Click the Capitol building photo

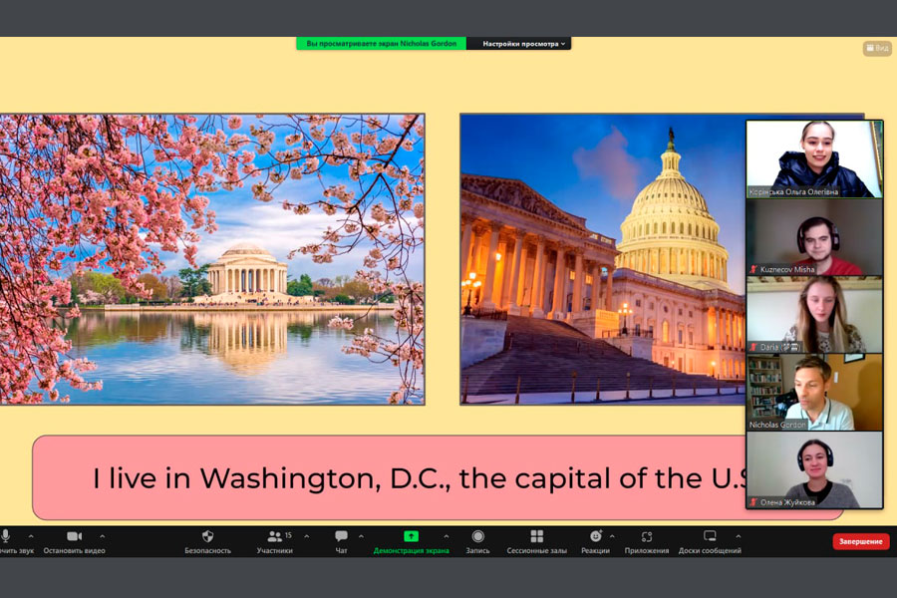click(603, 259)
